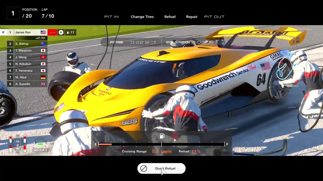323x181 pixels.
Task: Click the diamond marker on fuel gauge
Action: coord(175,140)
